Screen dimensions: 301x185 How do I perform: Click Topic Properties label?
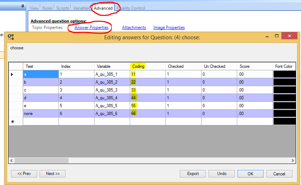coord(47,27)
